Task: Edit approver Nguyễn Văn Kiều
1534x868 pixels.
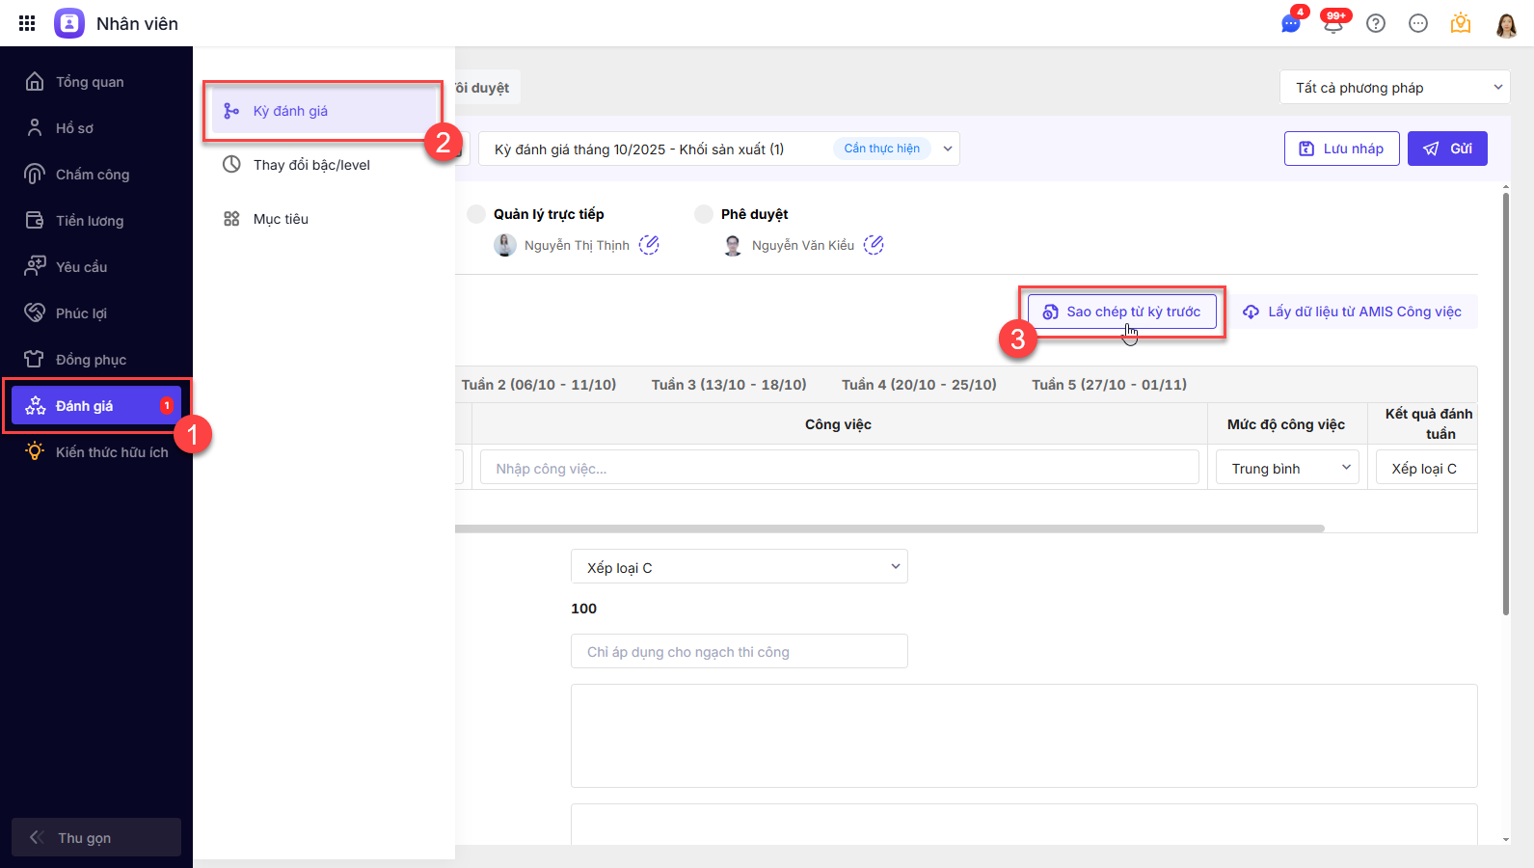Action: tap(874, 245)
